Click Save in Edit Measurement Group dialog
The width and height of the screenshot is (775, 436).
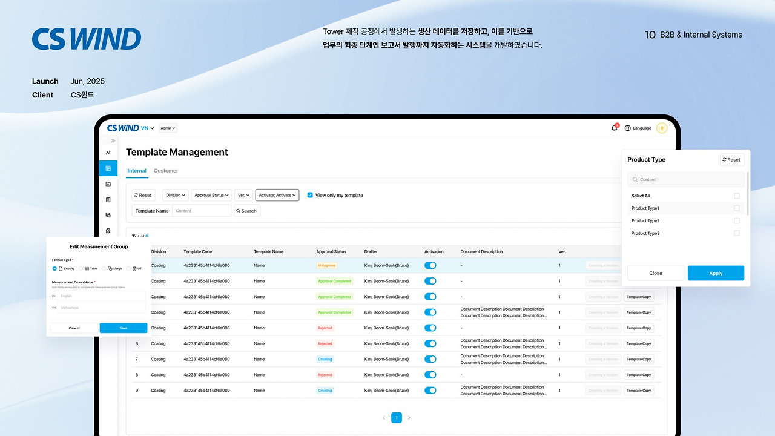pyautogui.click(x=124, y=328)
